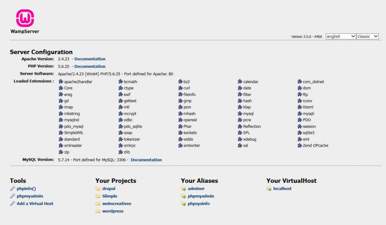Click the folder icon next to webscreatives
Image resolution: width=386 pixels, height=225 pixels.
coord(98,204)
